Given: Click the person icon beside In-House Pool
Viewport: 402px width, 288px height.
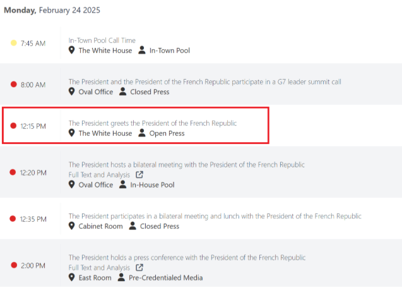Looking at the screenshot, I should [x=123, y=184].
